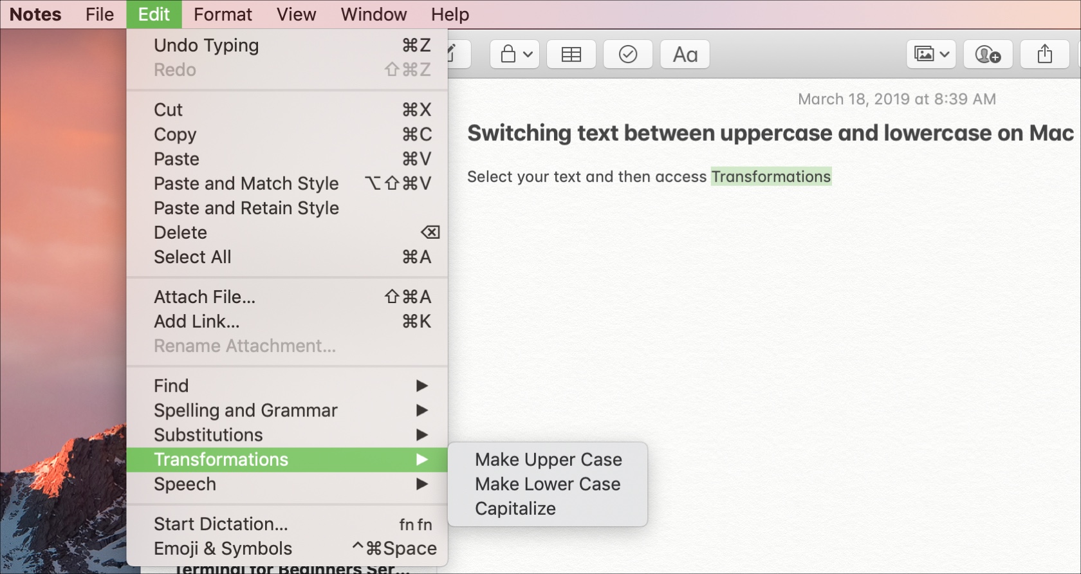Insert a table using the table icon
1081x574 pixels.
click(571, 55)
